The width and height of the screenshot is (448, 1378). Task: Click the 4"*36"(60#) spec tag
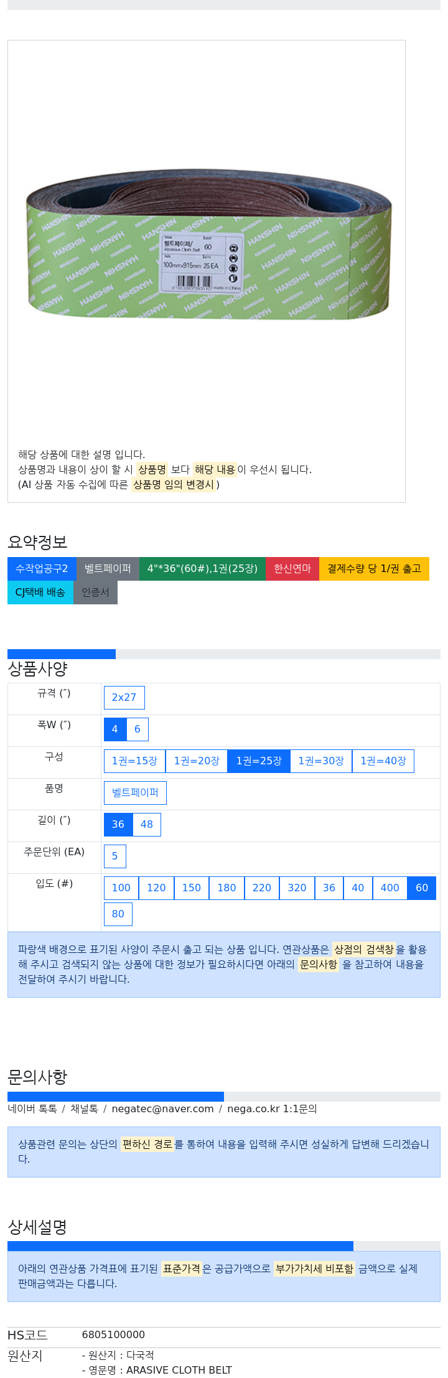[x=202, y=569]
